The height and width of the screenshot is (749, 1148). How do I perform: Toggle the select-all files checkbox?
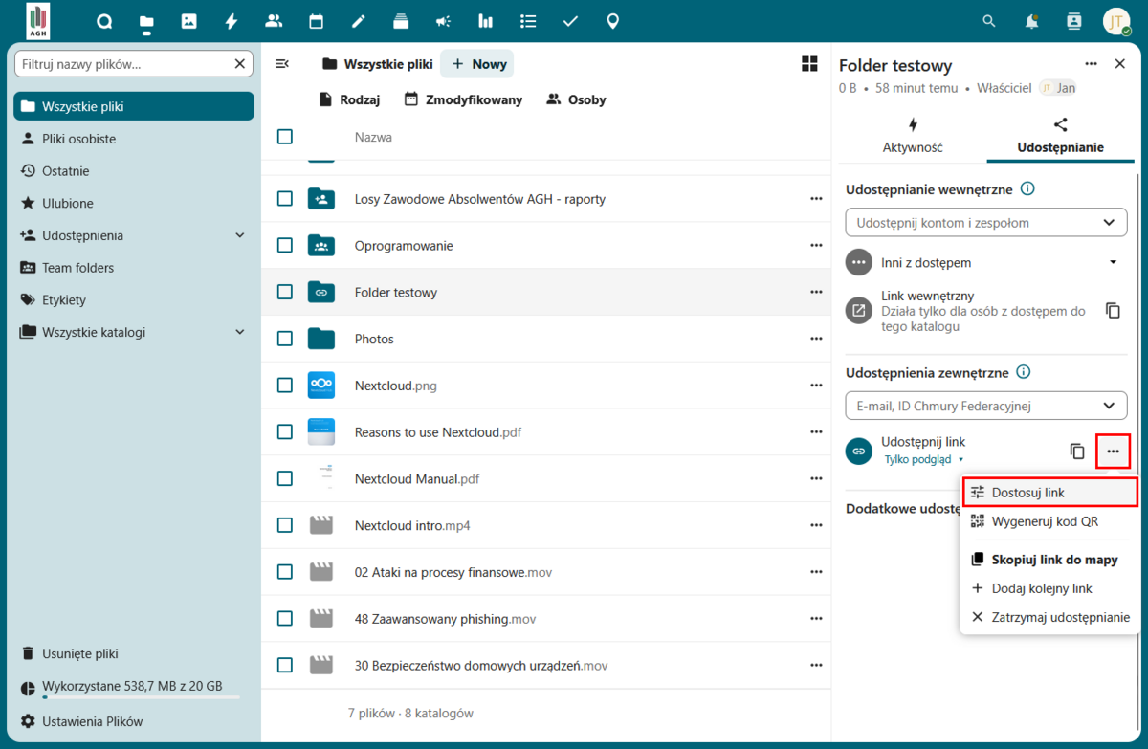(x=285, y=137)
